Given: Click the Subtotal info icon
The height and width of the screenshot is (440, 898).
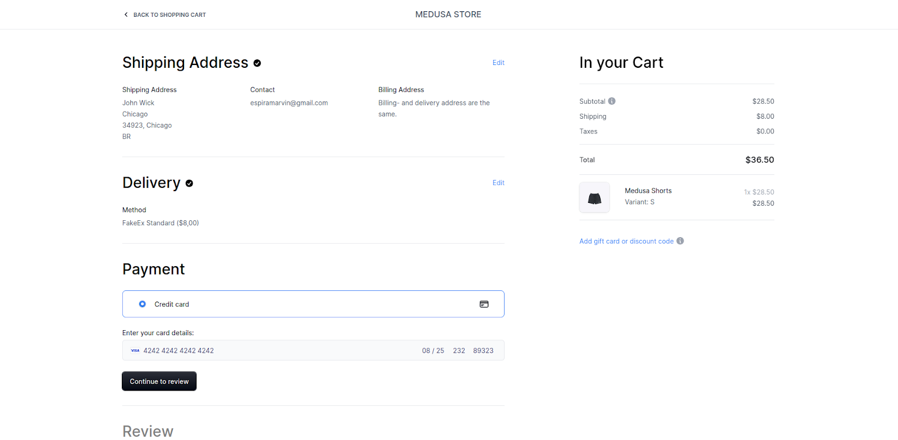Looking at the screenshot, I should (612, 101).
